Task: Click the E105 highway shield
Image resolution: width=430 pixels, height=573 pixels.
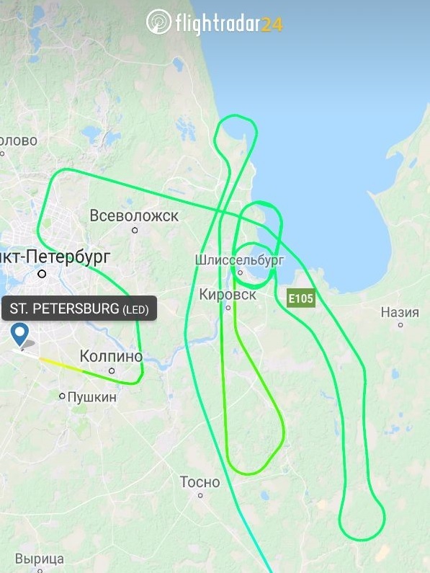Action: [x=301, y=298]
